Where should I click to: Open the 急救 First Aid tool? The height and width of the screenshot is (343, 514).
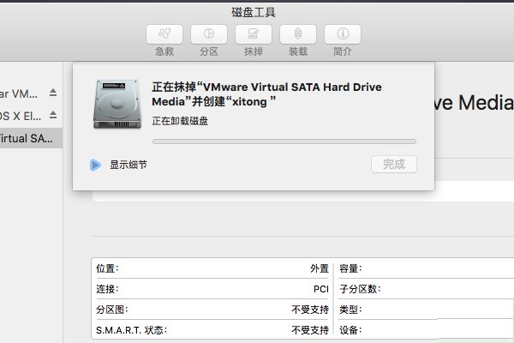[164, 34]
